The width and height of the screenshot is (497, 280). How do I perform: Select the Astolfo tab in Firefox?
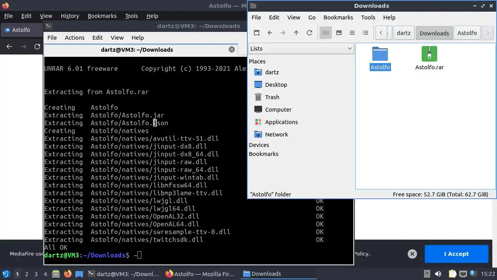point(21,30)
